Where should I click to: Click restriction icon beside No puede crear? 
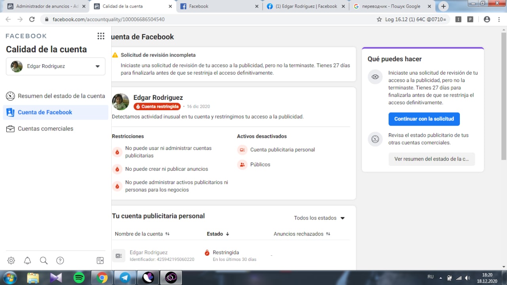[117, 169]
